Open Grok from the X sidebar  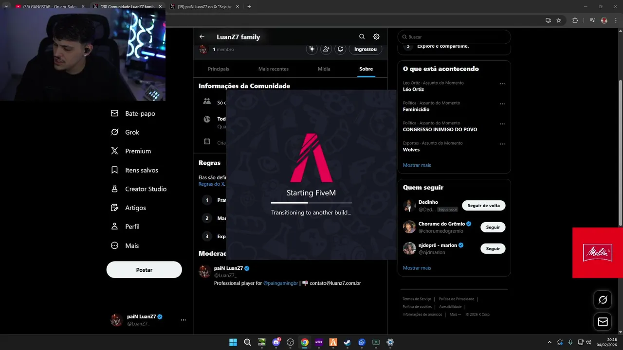(x=125, y=132)
